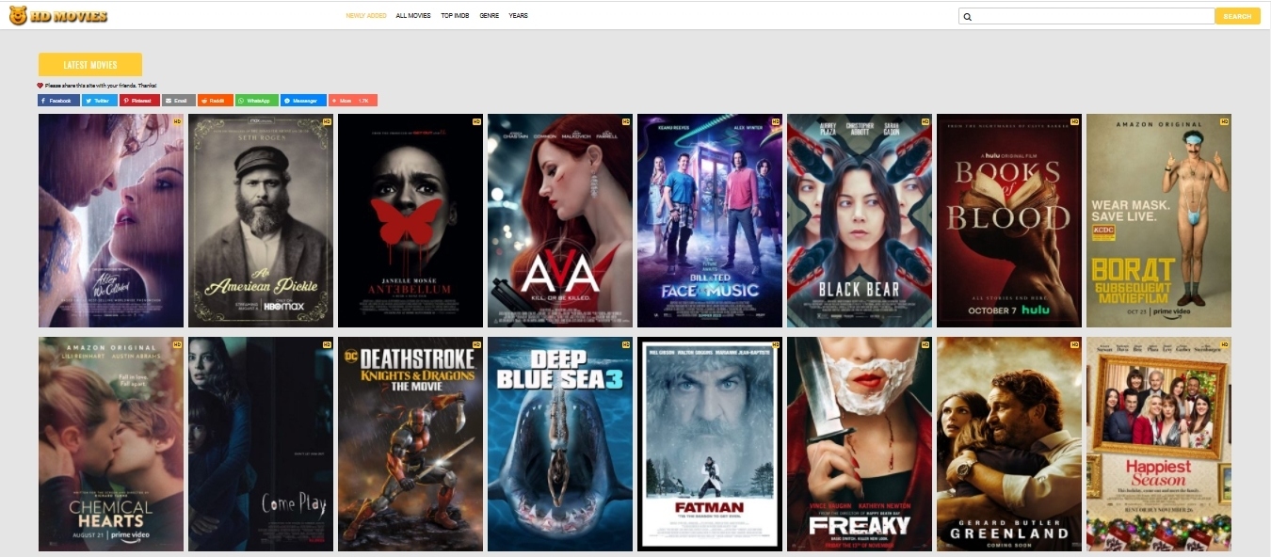The image size is (1271, 557).
Task: Click the HD badge on Ava poster
Action: (x=627, y=121)
